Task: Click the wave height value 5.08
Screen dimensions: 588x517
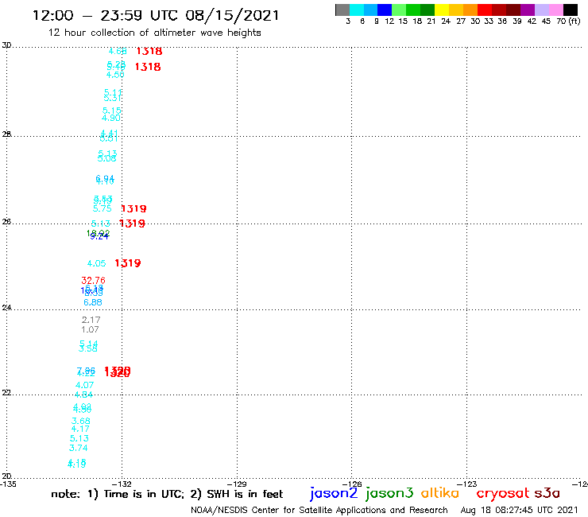Action: (x=106, y=158)
